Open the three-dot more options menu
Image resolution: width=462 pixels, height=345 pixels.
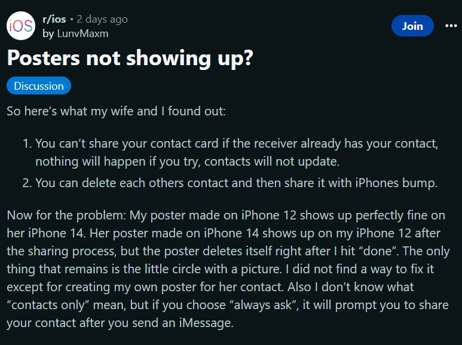pyautogui.click(x=451, y=26)
